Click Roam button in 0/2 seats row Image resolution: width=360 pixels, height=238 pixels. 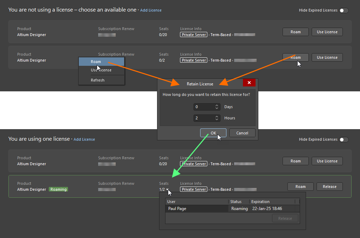(x=296, y=57)
